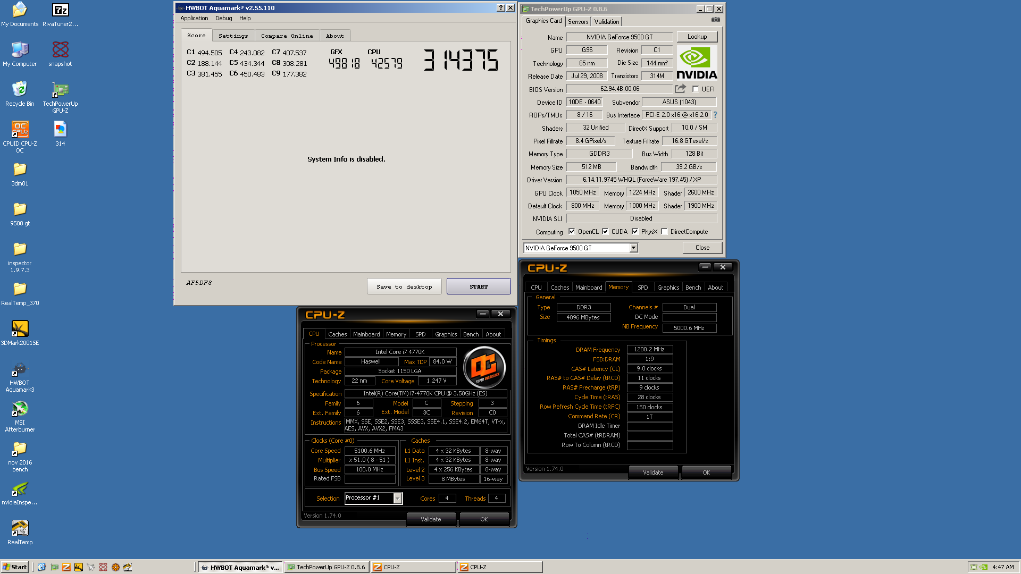Toggle the OpenCL checkbox
The width and height of the screenshot is (1021, 574).
(572, 232)
